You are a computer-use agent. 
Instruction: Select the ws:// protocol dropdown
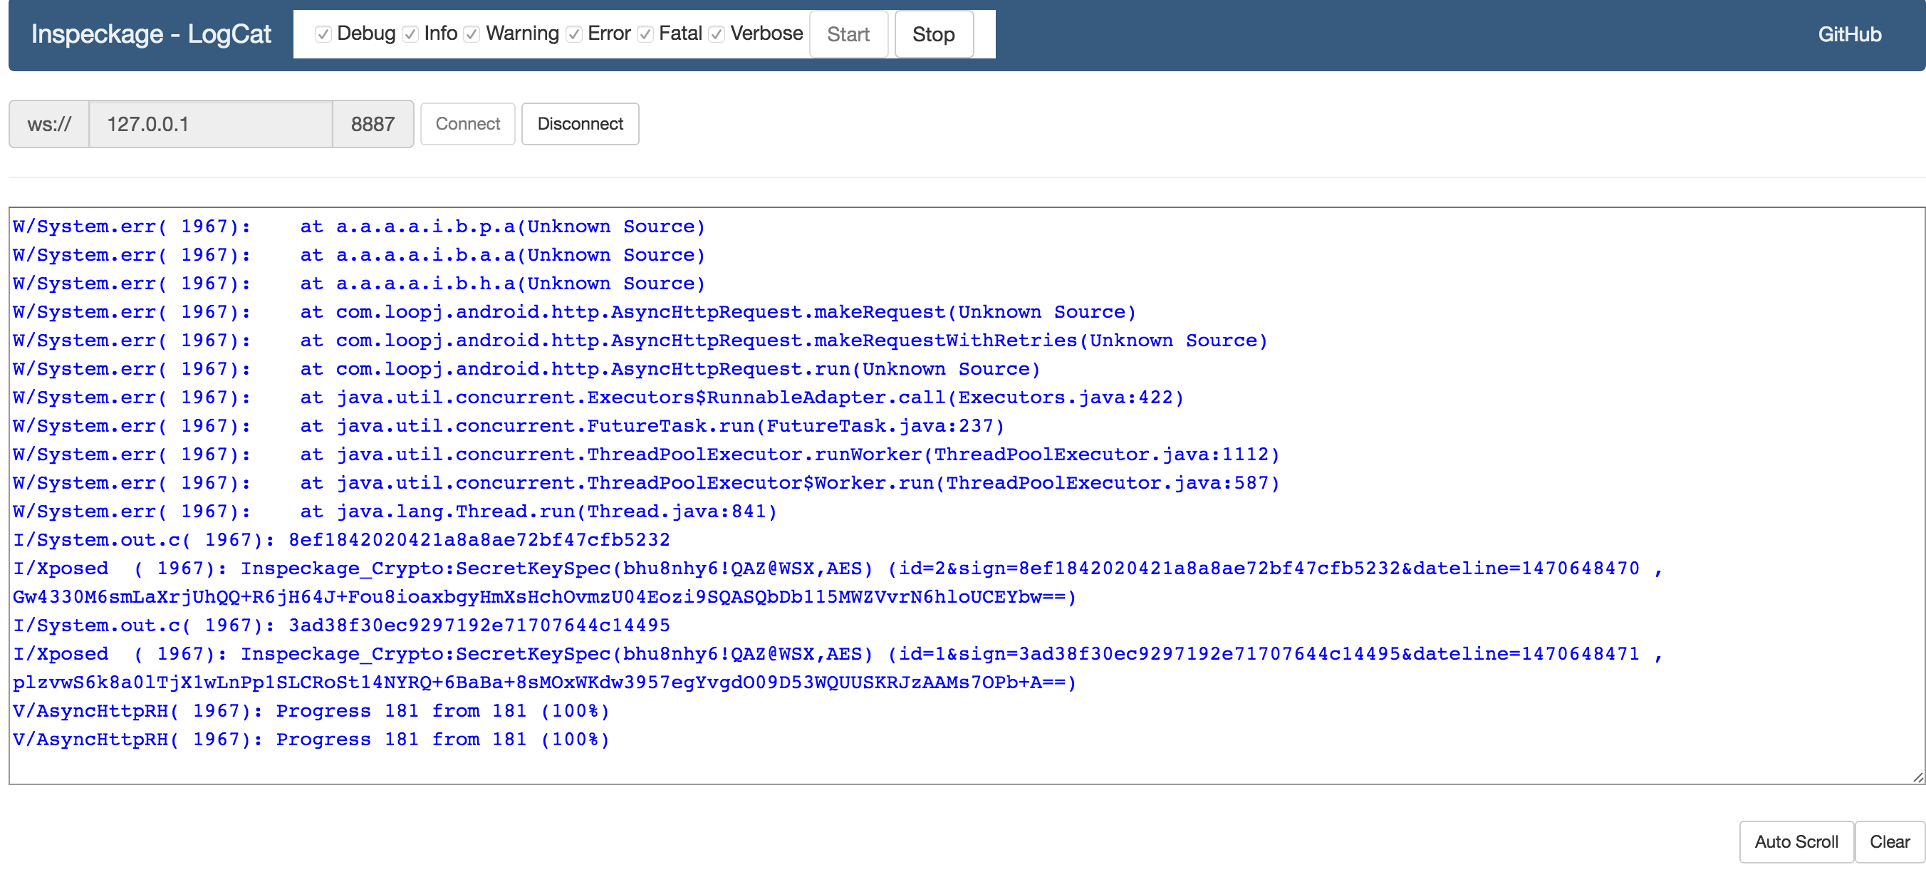pos(51,123)
